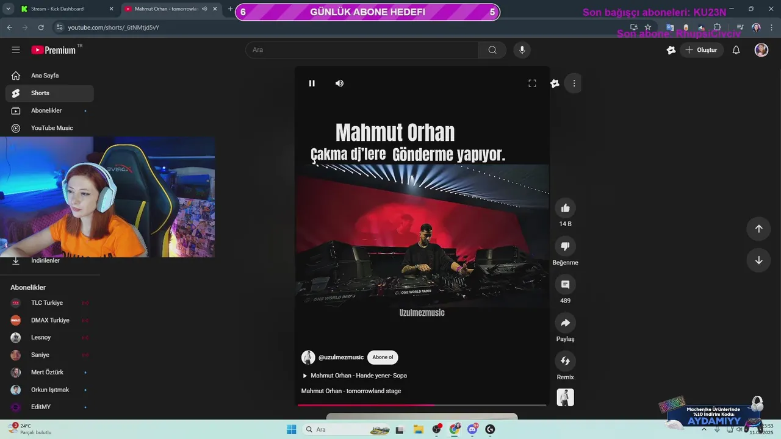The height and width of the screenshot is (439, 781).
Task: Bookmark this page with the star
Action: pyautogui.click(x=648, y=27)
